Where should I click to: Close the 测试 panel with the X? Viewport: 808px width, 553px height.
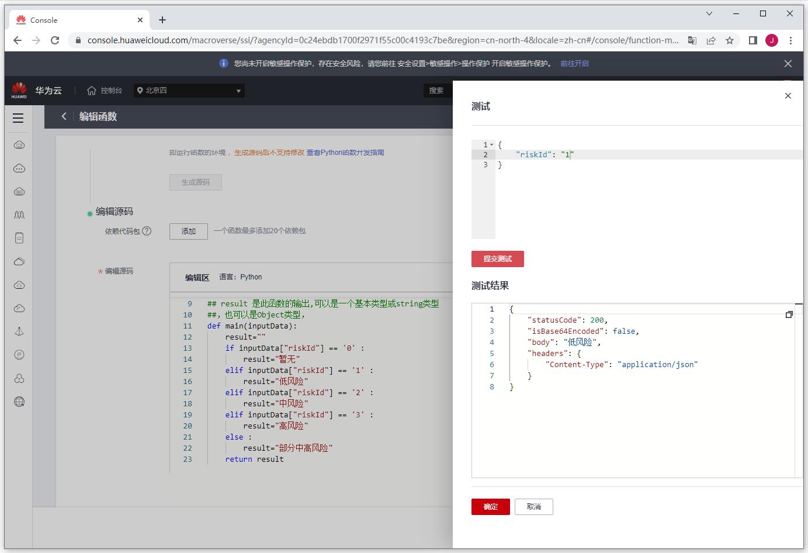788,96
